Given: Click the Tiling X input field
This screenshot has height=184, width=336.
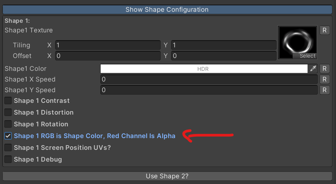Looking at the screenshot, I should point(108,45).
